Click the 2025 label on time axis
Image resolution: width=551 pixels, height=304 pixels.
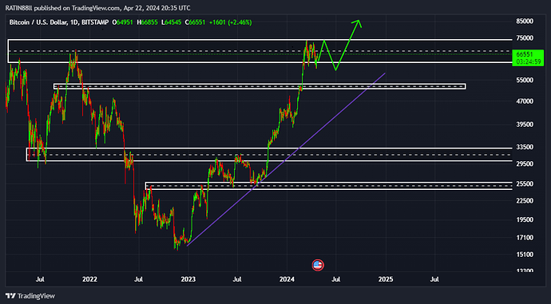coord(386,279)
